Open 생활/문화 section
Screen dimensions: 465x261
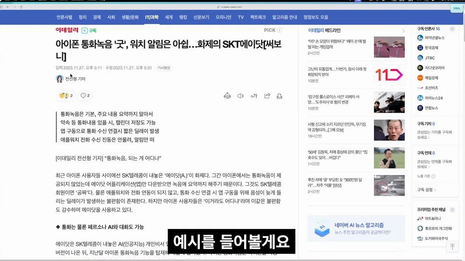(130, 17)
